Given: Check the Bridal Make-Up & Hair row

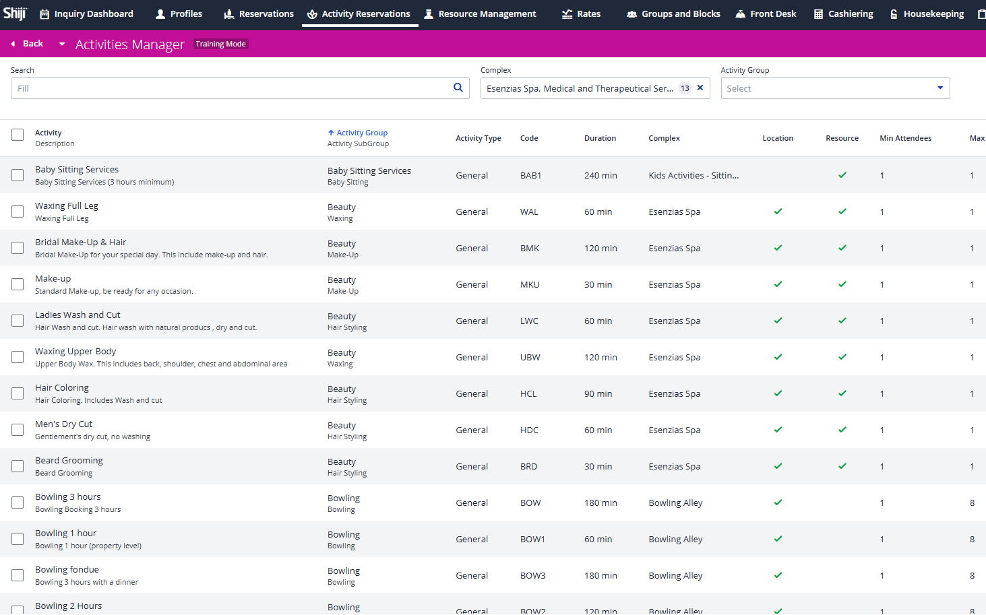Looking at the screenshot, I should 18,248.
